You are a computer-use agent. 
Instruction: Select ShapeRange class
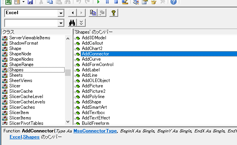(21, 64)
